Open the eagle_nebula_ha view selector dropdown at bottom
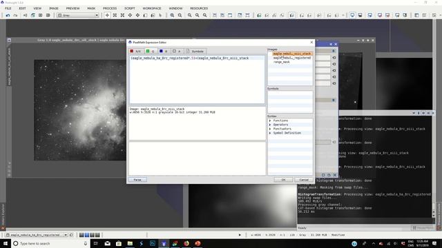This screenshot has width=442, height=248. tap(37, 235)
